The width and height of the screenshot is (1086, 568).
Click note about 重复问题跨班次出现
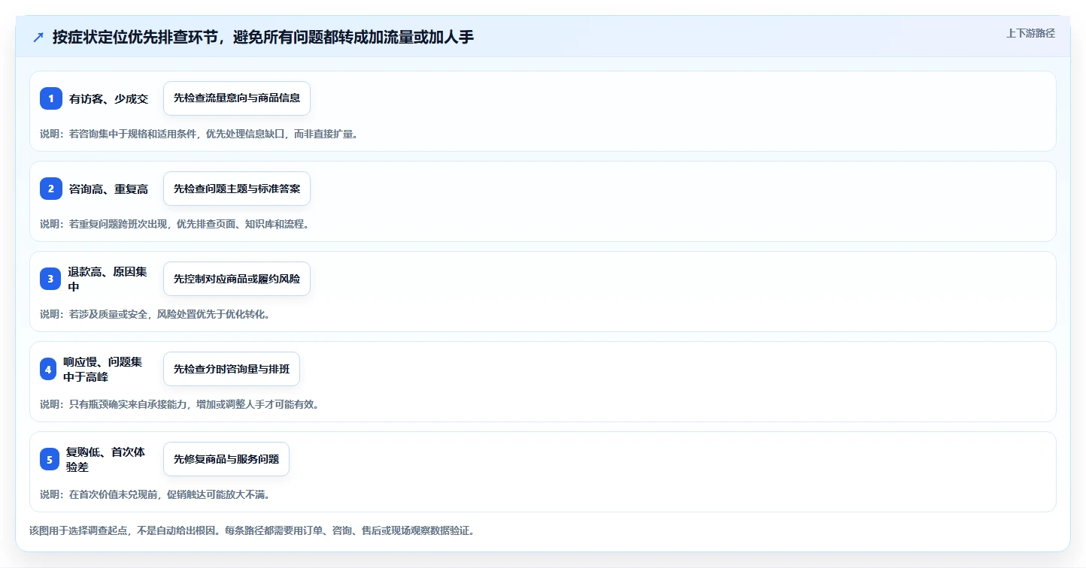[174, 224]
